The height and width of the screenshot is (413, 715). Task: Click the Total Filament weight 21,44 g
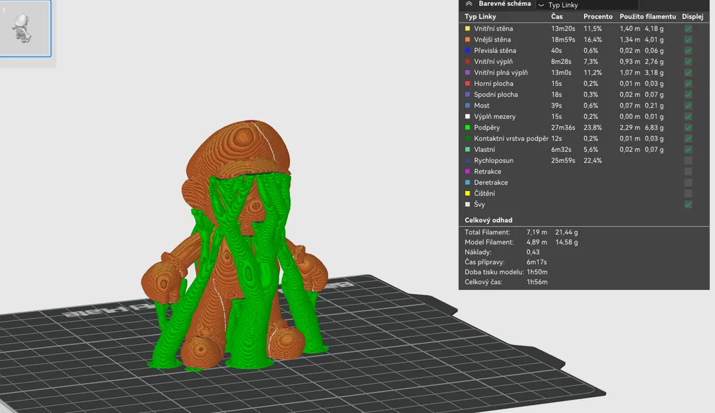(566, 232)
